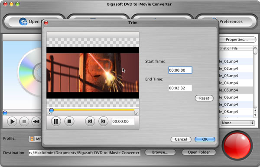Image resolution: width=260 pixels, height=167 pixels.
Task: Click the blue playhead on the trim timeline
Action: point(52,110)
